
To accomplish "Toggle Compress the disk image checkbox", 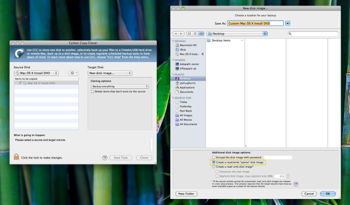I will point(217,172).
